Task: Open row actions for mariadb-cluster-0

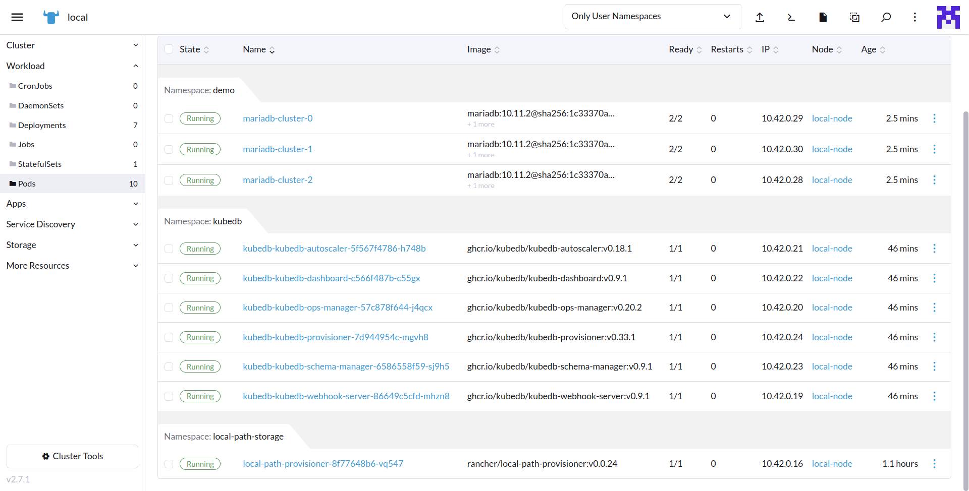Action: click(x=935, y=118)
